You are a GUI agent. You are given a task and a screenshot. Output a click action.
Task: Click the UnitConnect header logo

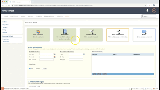point(8,11)
